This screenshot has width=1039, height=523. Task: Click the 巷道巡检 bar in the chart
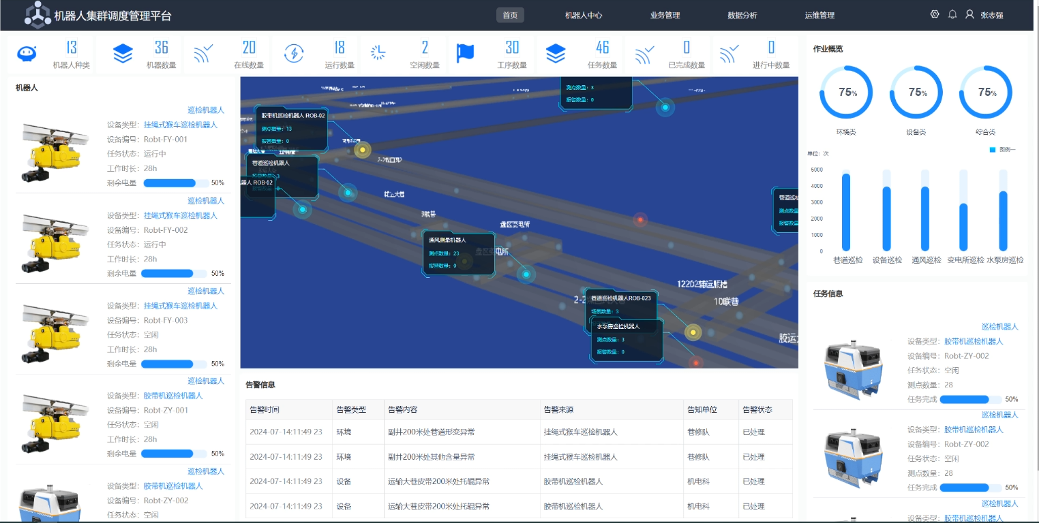tap(846, 212)
